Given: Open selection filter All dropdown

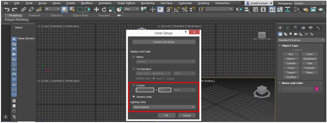Looking at the screenshot, I should (52, 9).
